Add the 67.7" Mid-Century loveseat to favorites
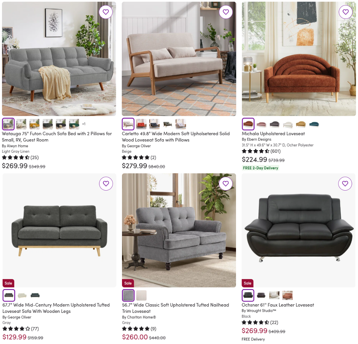 pyautogui.click(x=106, y=184)
